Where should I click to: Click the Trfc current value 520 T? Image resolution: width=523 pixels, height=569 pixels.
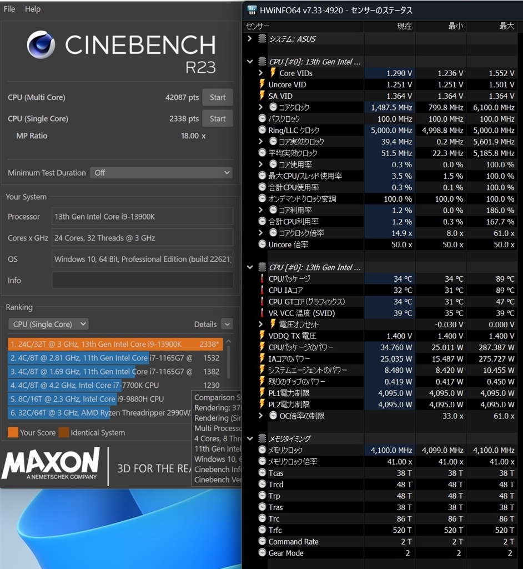[x=402, y=530]
